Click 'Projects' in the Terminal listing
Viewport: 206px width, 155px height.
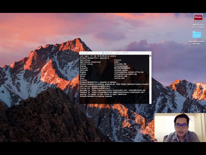[x=117, y=60]
